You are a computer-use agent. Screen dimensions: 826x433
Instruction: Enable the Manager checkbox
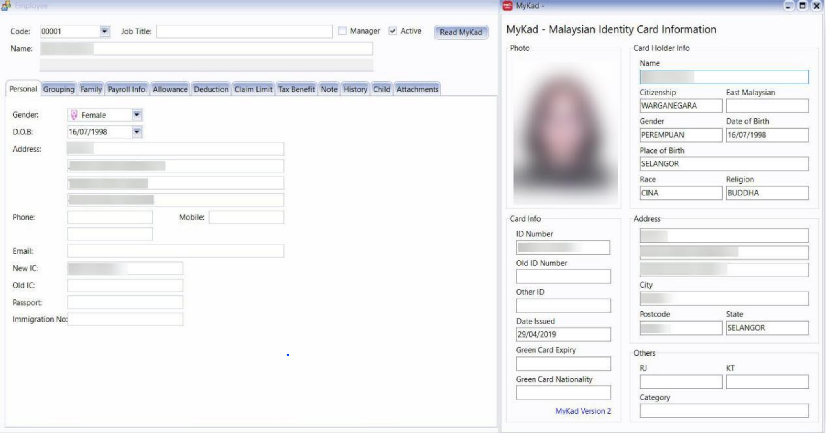point(342,31)
